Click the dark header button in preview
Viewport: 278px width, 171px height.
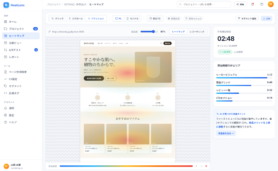[168, 43]
